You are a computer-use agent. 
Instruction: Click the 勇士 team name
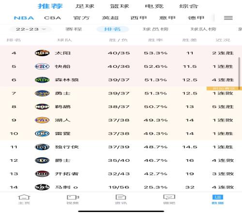[62, 93]
